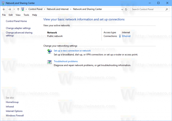172x121 pixels.
Task: Click the Troubleshoot problems icon
Action: [x=50, y=62]
